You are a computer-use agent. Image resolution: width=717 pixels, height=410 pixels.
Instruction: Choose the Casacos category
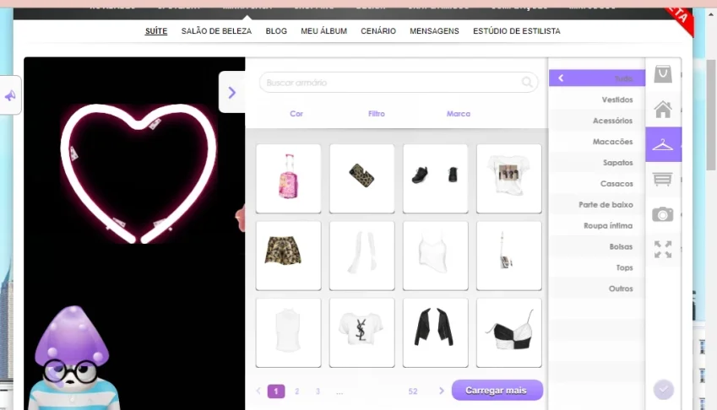pos(597,184)
